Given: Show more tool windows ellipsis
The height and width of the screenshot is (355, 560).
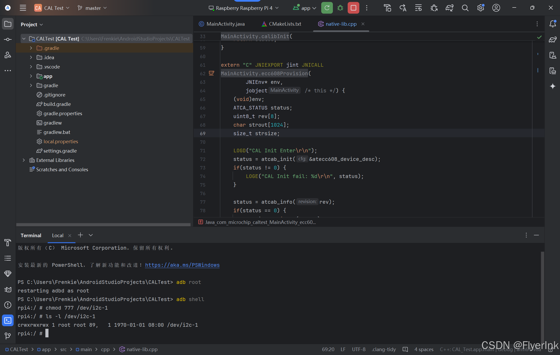Looking at the screenshot, I should [8, 71].
